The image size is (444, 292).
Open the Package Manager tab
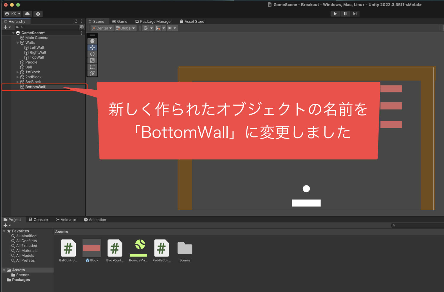154,21
